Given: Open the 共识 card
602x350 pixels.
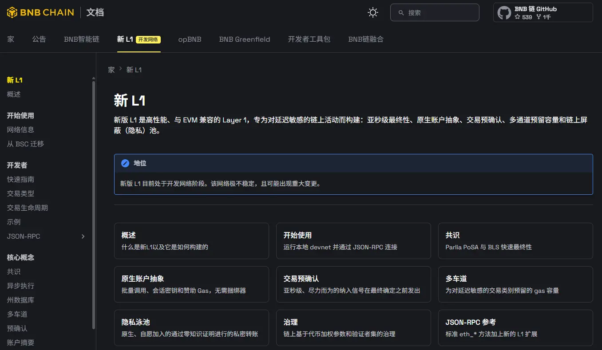Looking at the screenshot, I should 515,241.
